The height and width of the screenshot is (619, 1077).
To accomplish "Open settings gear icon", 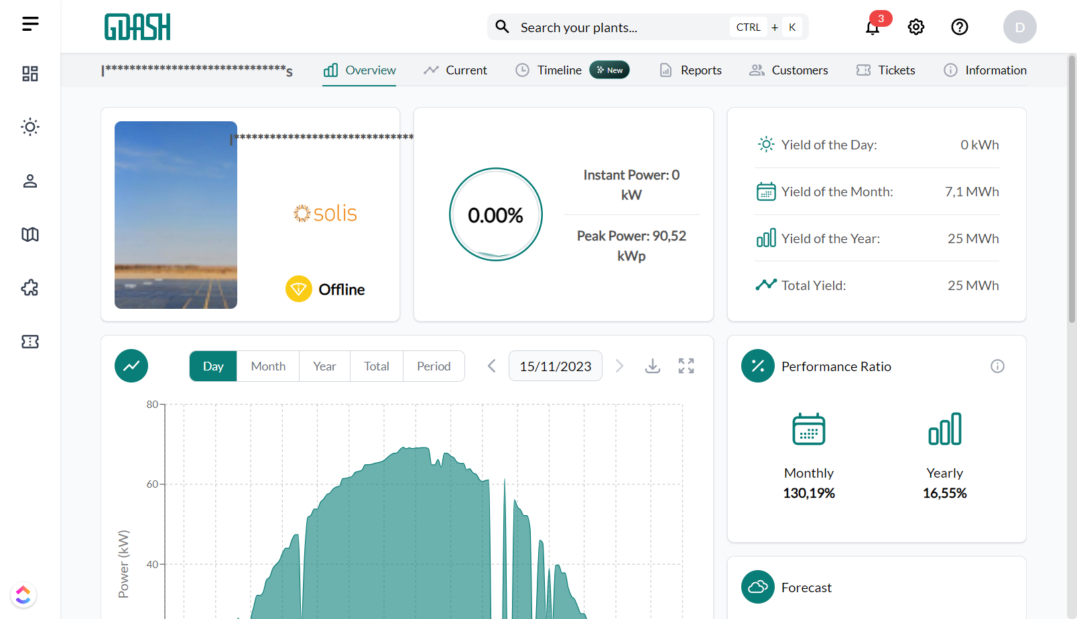I will (916, 27).
